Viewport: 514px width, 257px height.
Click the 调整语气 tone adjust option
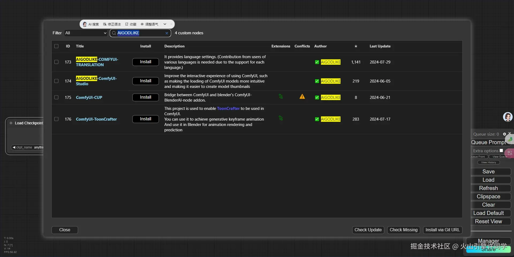coord(149,24)
